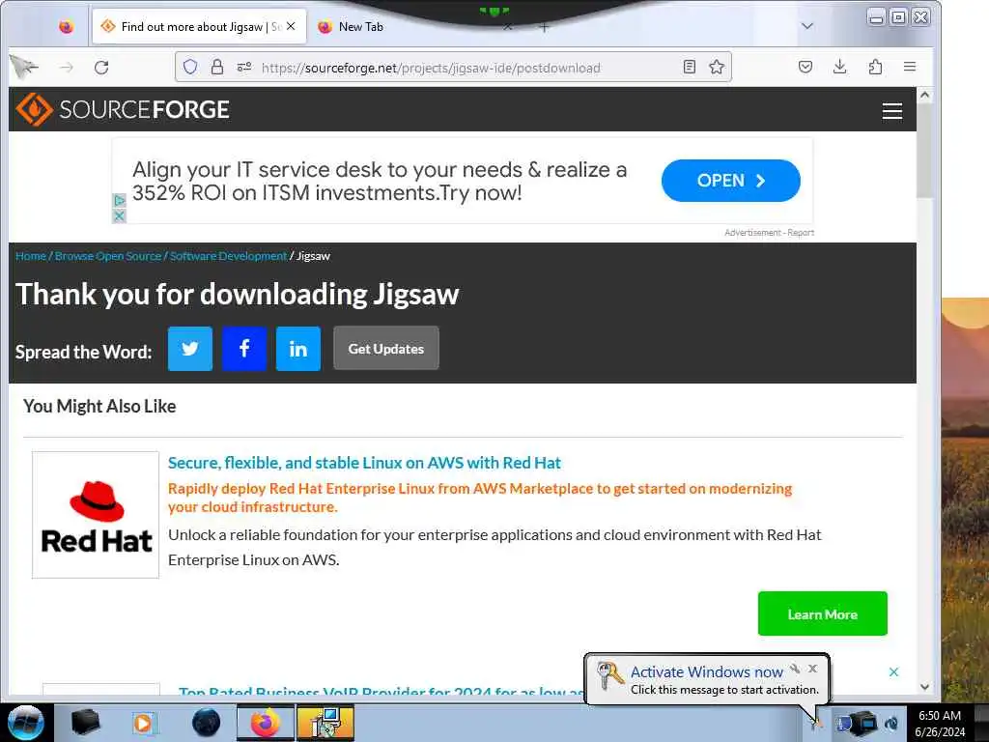Share on Facebook
The width and height of the screenshot is (989, 742).
pyautogui.click(x=244, y=348)
